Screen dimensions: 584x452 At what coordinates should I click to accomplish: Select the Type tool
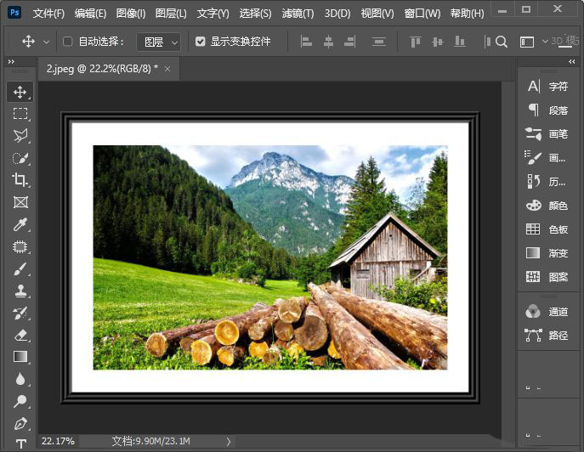click(x=21, y=444)
